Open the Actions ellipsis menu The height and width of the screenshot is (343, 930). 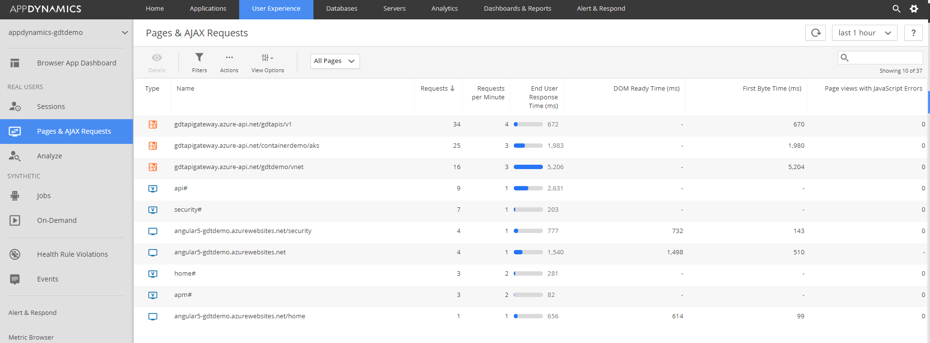tap(229, 57)
